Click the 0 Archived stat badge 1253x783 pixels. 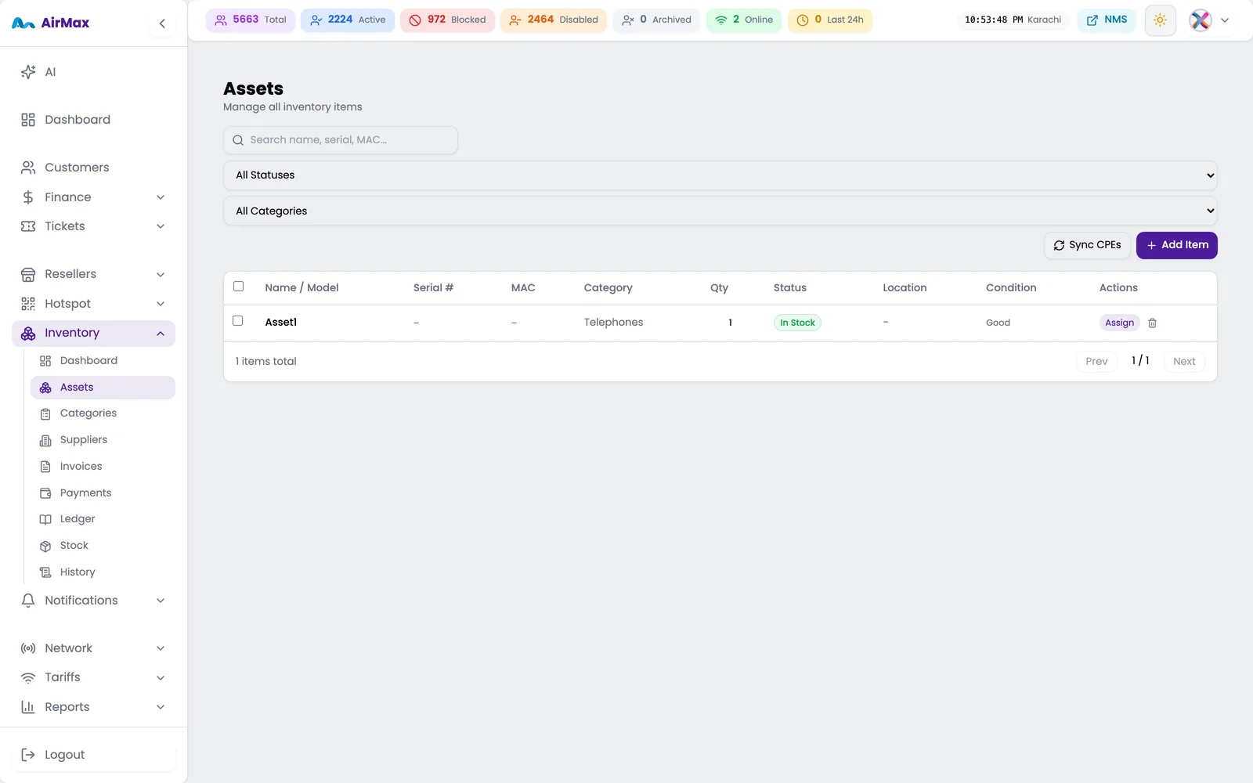[x=656, y=20]
